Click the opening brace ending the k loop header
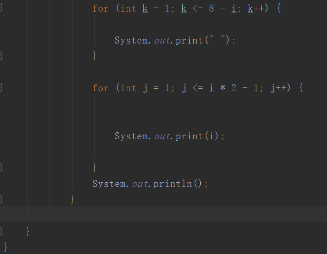This screenshot has height=254, width=327. coord(279,8)
